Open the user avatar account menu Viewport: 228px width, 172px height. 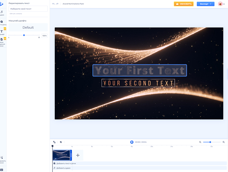[x=221, y=4]
